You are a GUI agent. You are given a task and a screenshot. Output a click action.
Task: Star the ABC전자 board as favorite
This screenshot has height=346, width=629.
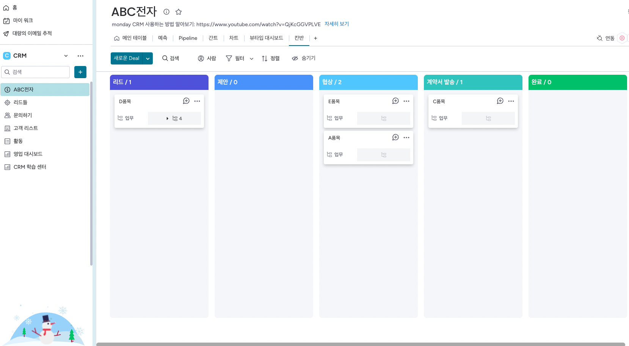pos(179,12)
